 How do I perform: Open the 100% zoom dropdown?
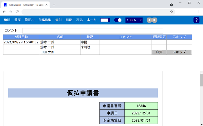coord(134,20)
